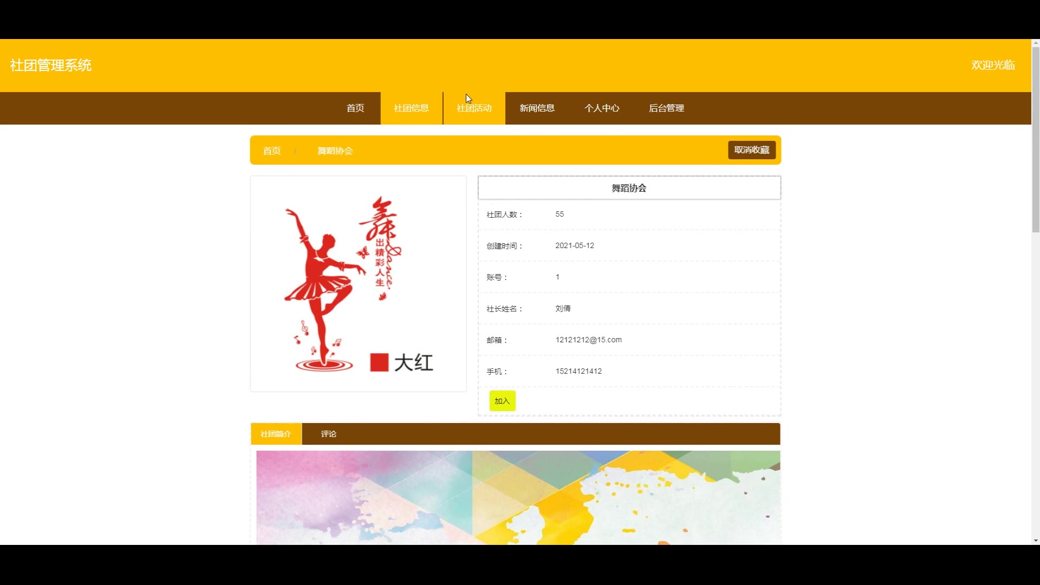Click the 舞蹈协会 breadcrumb item
The image size is (1040, 585).
pos(335,151)
